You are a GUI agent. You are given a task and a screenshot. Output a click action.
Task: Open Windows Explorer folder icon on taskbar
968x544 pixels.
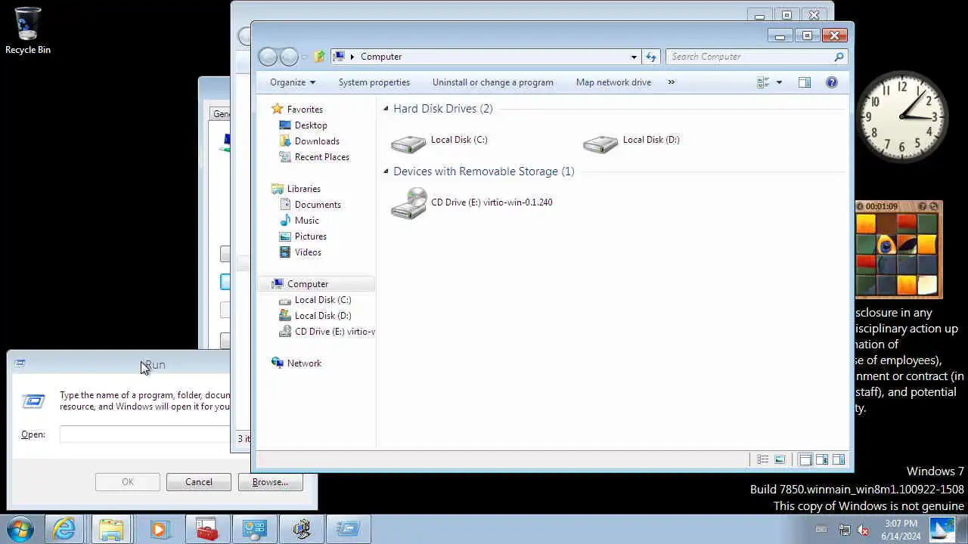click(111, 529)
